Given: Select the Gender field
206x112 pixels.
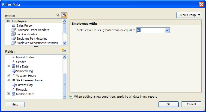Looking at the screenshot, I should click(21, 62).
